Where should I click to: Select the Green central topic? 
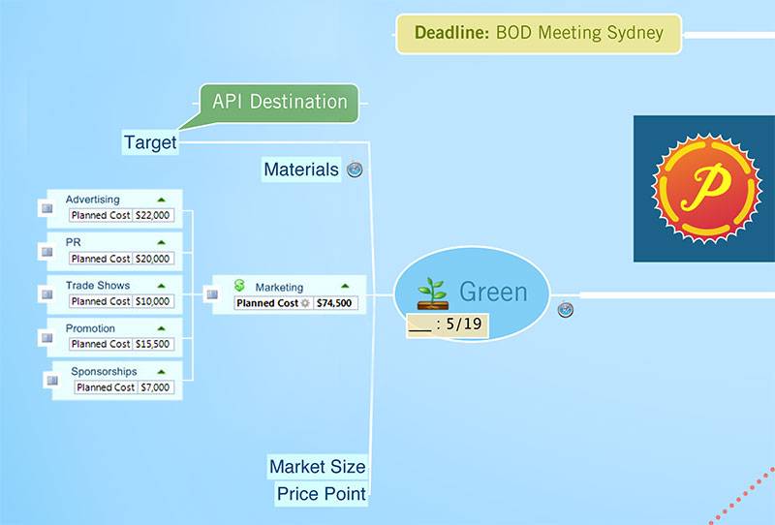click(x=472, y=293)
